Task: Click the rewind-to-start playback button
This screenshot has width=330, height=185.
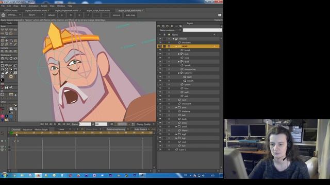Action: pyautogui.click(x=42, y=124)
